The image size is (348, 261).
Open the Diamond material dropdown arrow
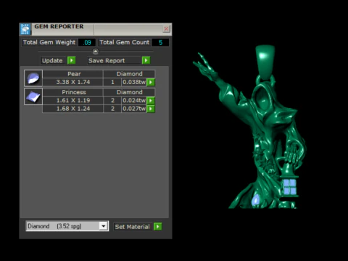pyautogui.click(x=104, y=226)
